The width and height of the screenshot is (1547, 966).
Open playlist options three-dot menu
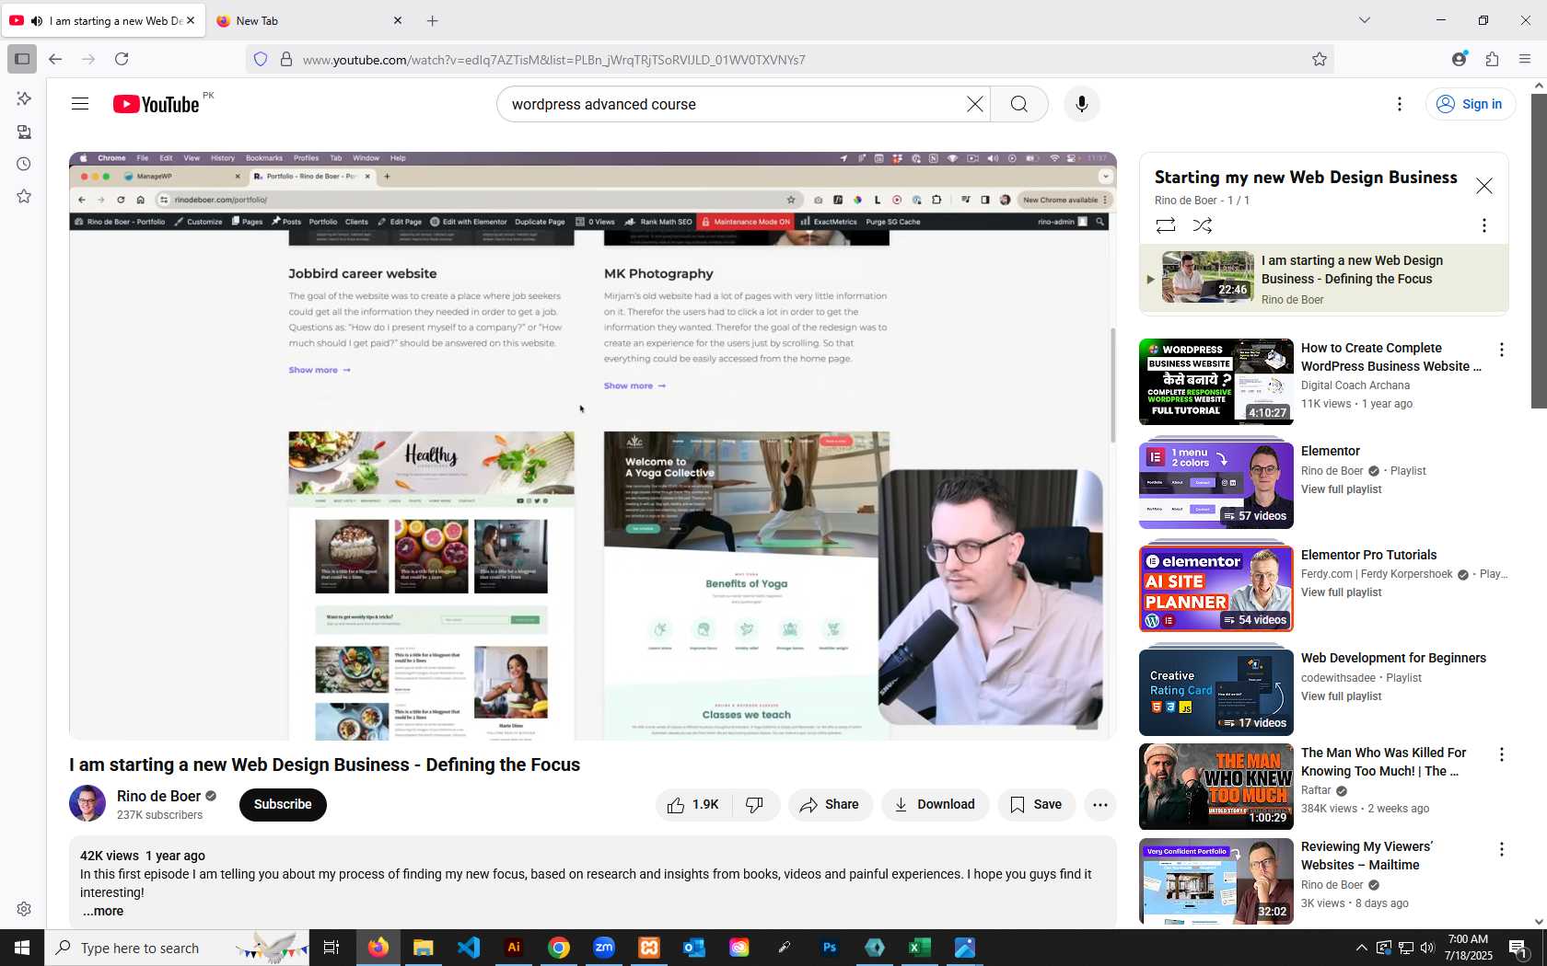coord(1483,225)
